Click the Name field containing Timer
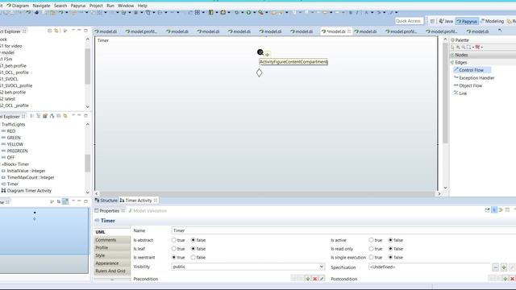Viewport: 516px width, 290px height. (343, 230)
